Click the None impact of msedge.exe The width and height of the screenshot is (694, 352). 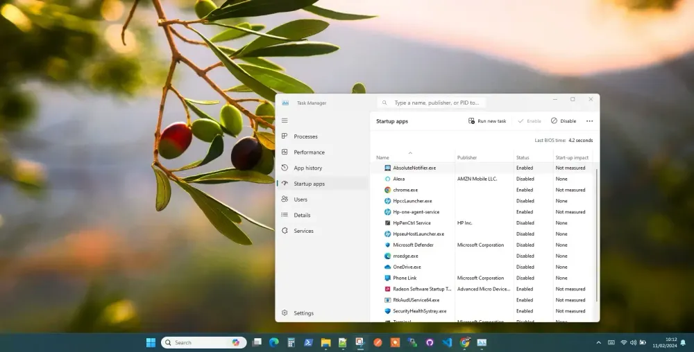(x=561, y=256)
